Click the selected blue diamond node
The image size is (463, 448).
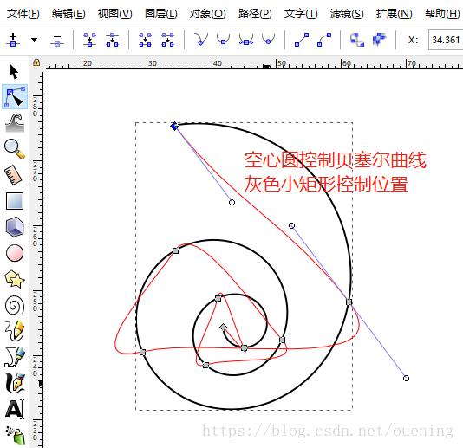tap(174, 126)
